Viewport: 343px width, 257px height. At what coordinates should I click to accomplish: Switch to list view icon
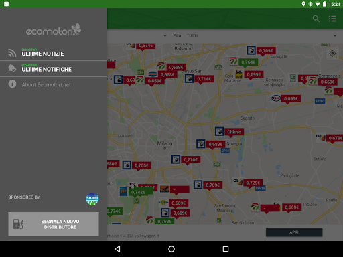coord(332,19)
